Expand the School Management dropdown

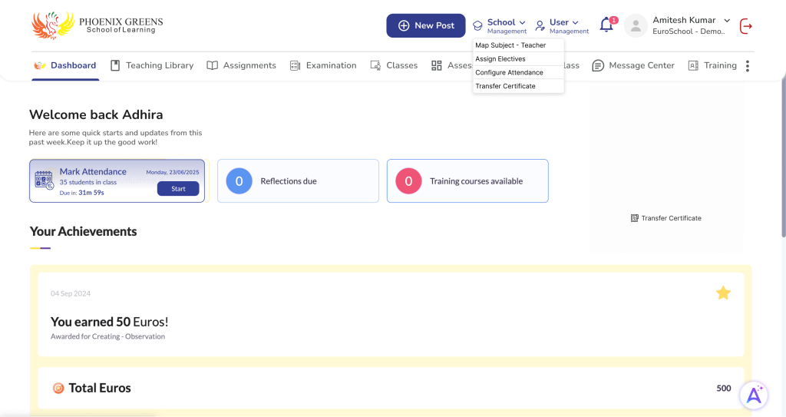pos(500,25)
